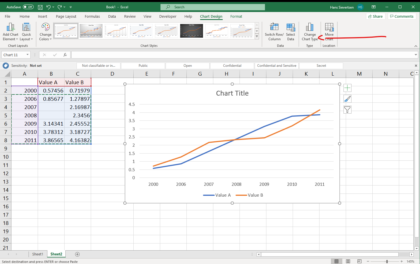Viewport: 420px width, 264px height.
Task: Click the Sensitivity shield icon
Action: 5,66
